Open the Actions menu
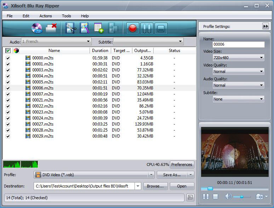The image size is (274, 208). (46, 16)
